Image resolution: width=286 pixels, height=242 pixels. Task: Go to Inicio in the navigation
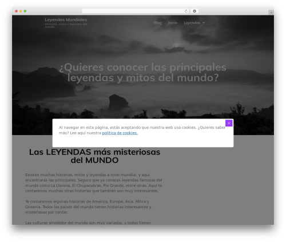point(173,23)
